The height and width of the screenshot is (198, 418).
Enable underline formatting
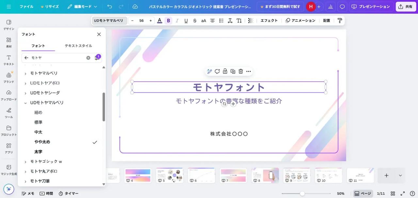pos(186,21)
